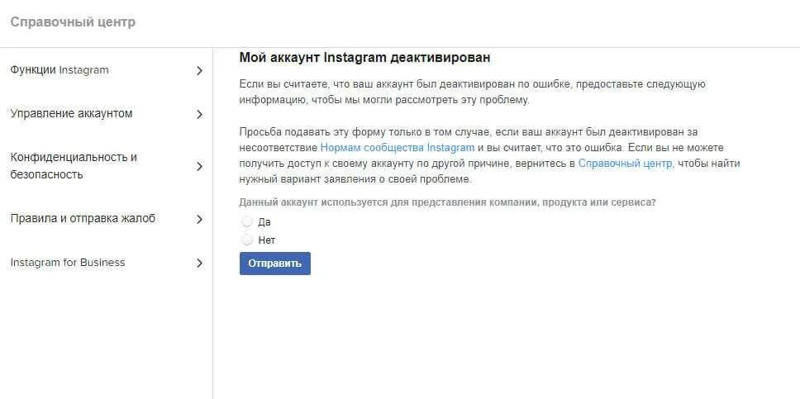800x399 pixels.
Task: Expand chevron beside Конфиденциальность и безопасность
Action: coord(199,167)
